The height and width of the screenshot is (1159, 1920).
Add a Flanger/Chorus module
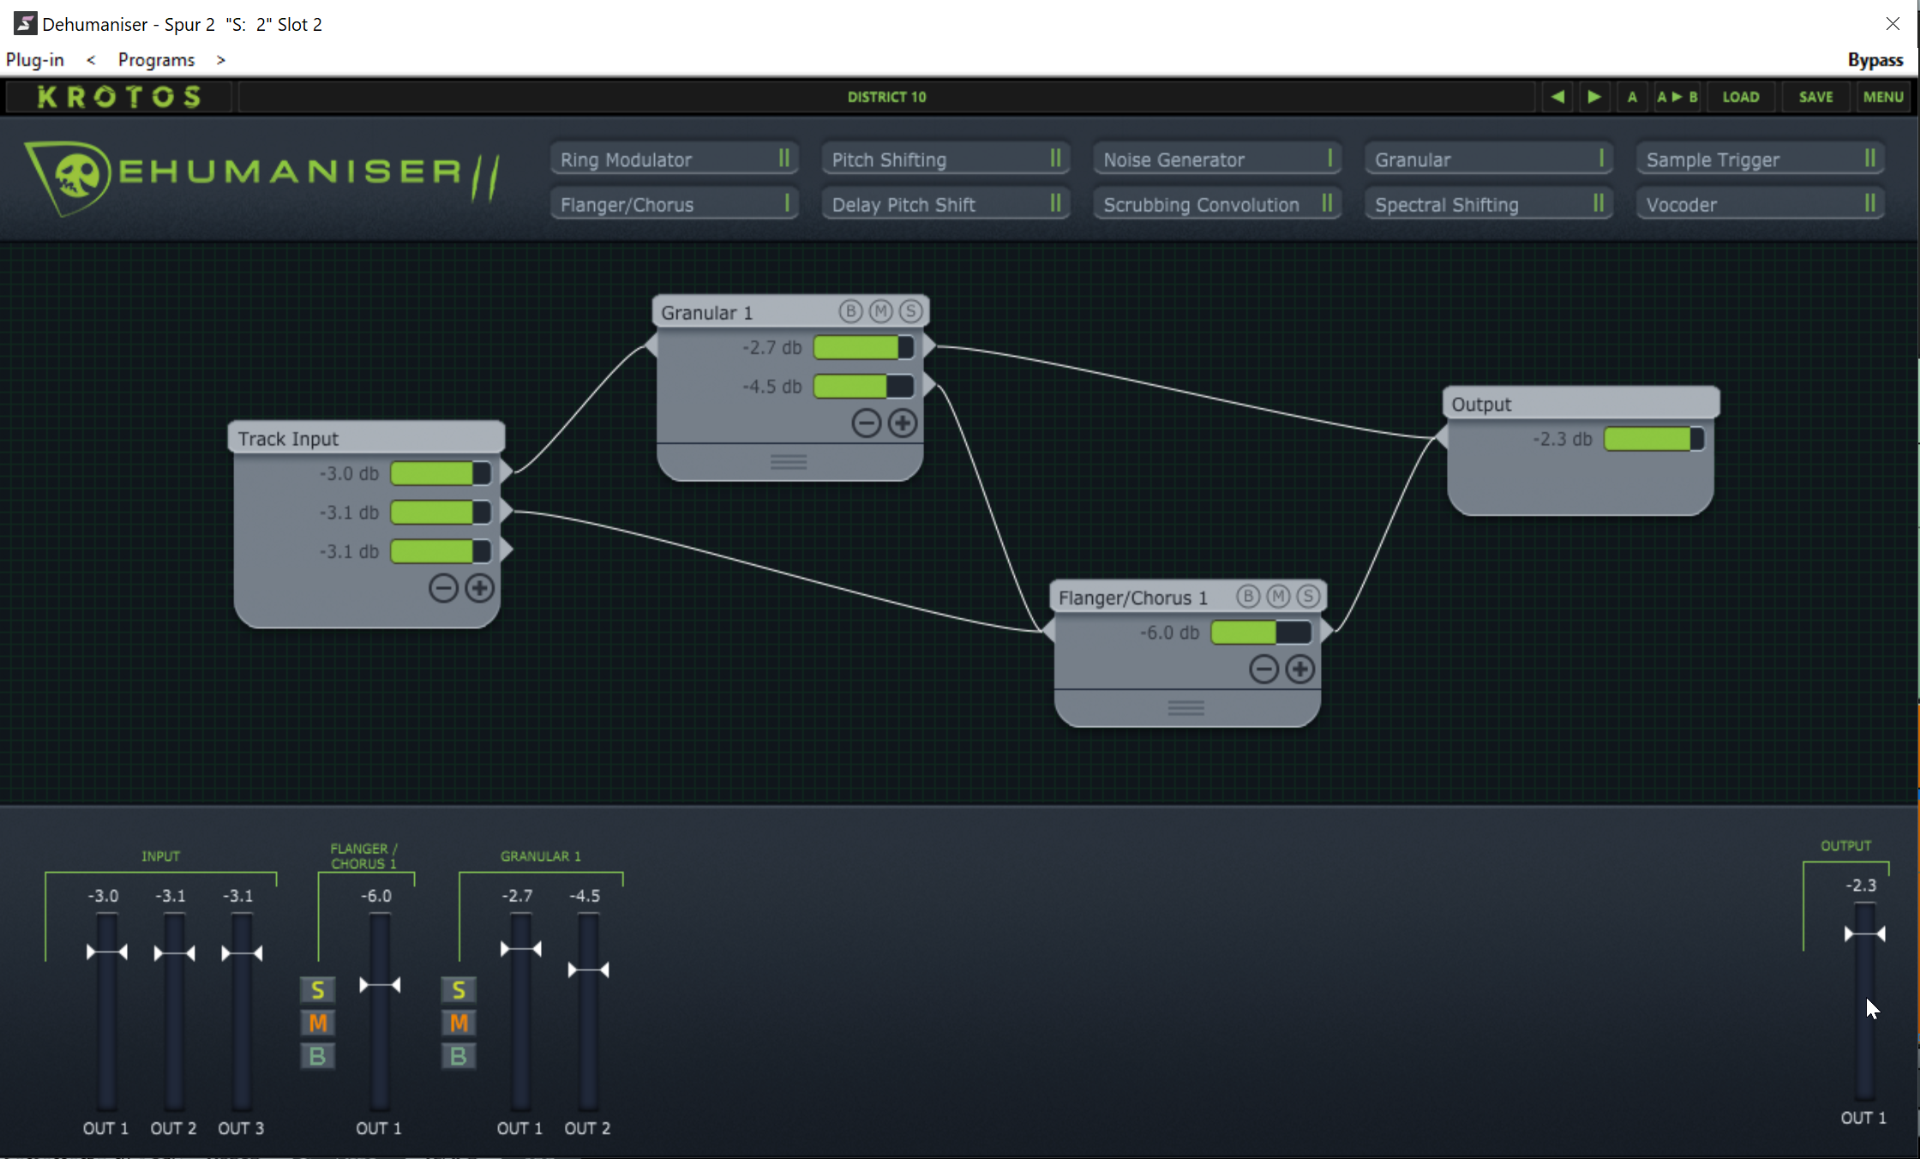675,204
